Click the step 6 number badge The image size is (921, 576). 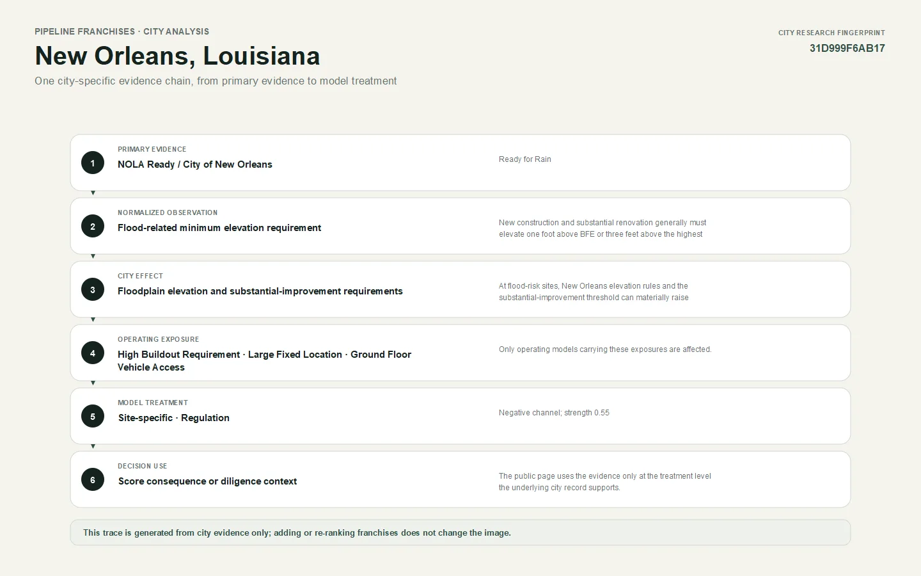click(93, 479)
